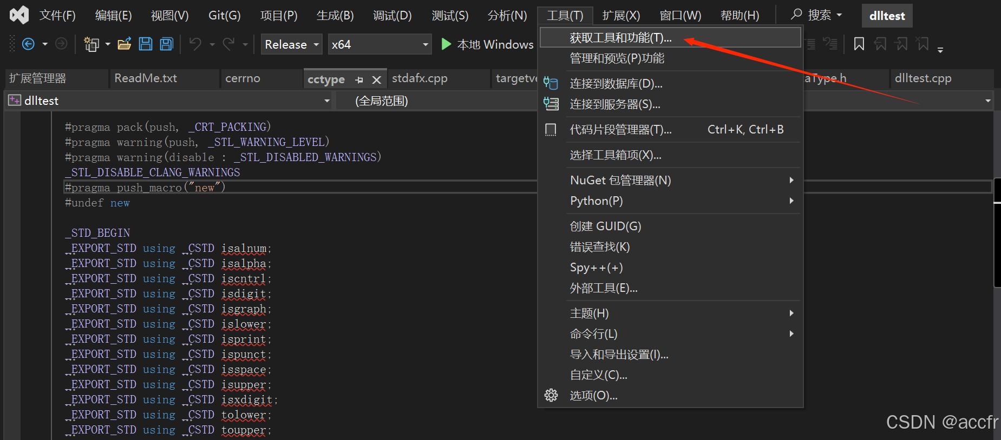
Task: Toggle the pin icon on cctype tab
Action: point(359,80)
